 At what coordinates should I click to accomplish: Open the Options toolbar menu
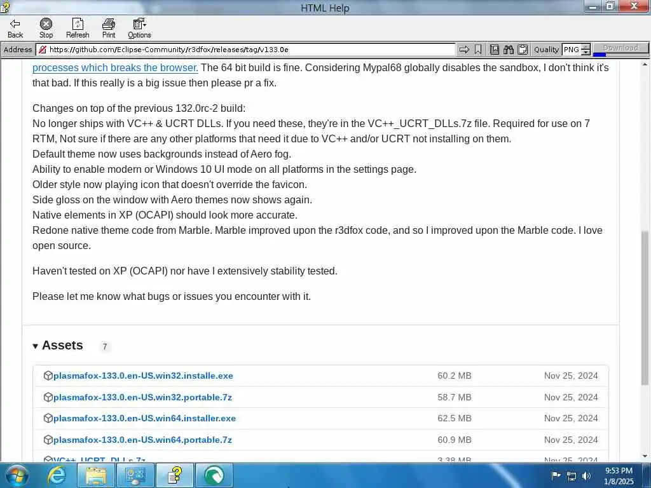(x=139, y=28)
